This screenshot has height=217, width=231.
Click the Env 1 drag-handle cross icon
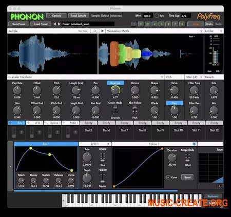[x=10, y=123]
